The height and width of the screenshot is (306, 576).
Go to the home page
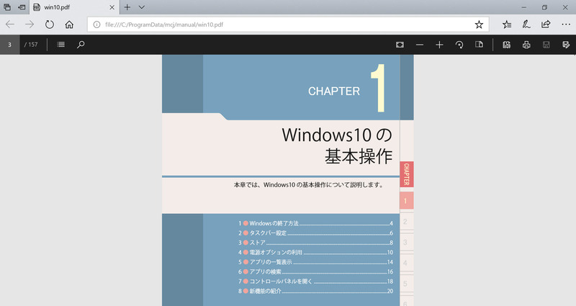(x=69, y=24)
